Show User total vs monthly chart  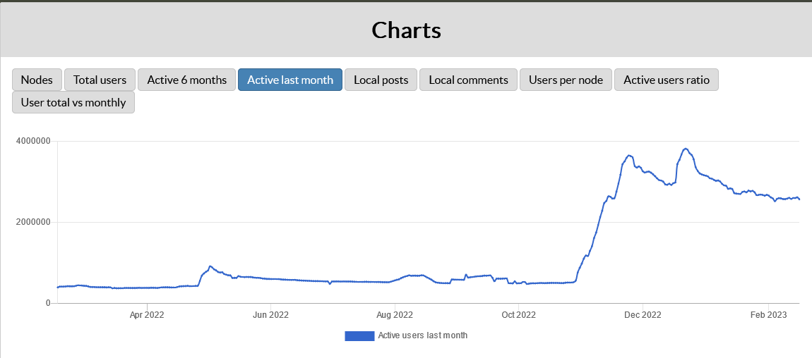[x=73, y=102]
